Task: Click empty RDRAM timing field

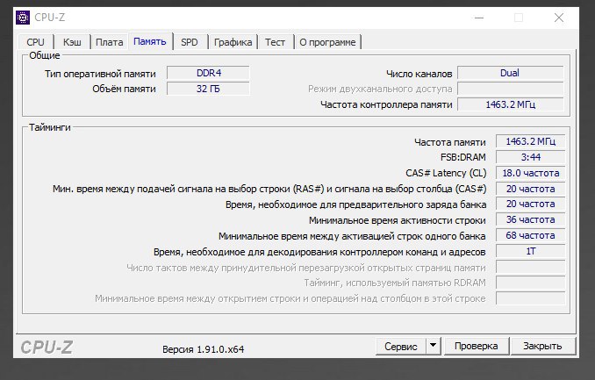Action: click(x=530, y=283)
